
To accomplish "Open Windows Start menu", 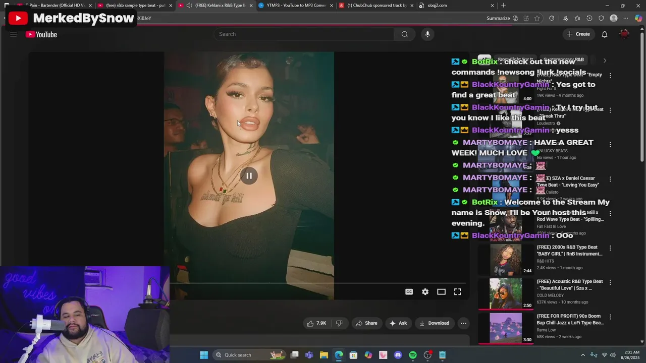I will (x=204, y=355).
